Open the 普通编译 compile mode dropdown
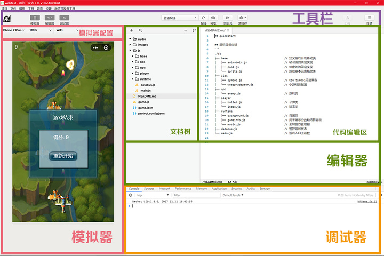Image resolution: width=384 pixels, height=256 pixels. click(x=180, y=18)
